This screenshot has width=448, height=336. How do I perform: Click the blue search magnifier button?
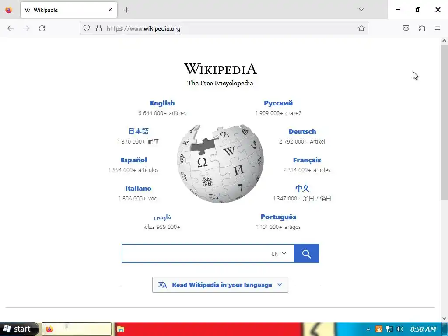[306, 253]
